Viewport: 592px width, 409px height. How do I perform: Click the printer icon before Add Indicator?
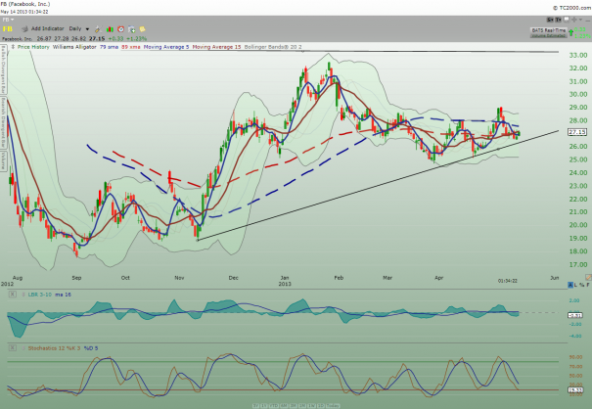[24, 28]
